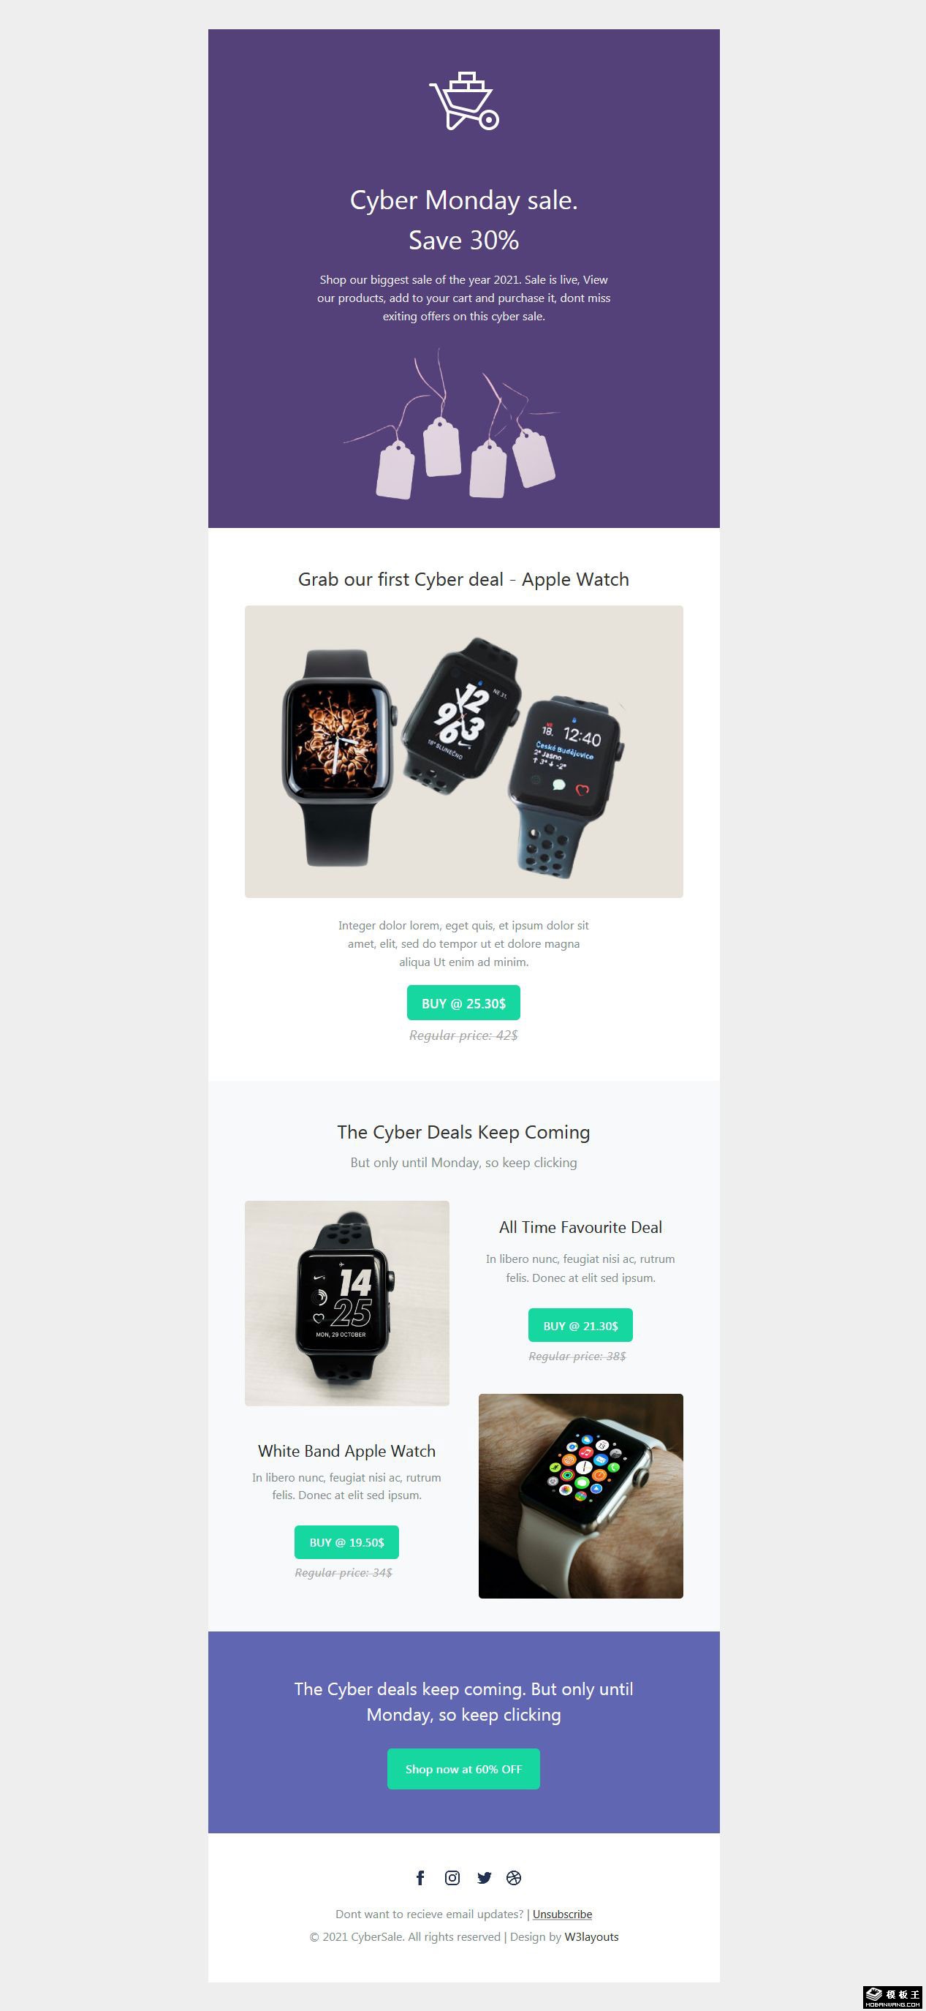This screenshot has width=926, height=2011.
Task: Open the three Apple Watches product image
Action: pos(464,752)
